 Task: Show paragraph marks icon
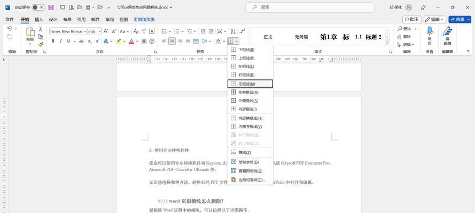[242, 31]
